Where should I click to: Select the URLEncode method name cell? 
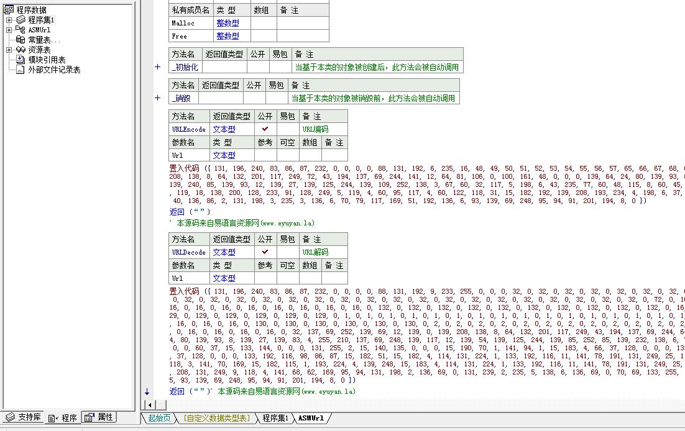pos(189,129)
